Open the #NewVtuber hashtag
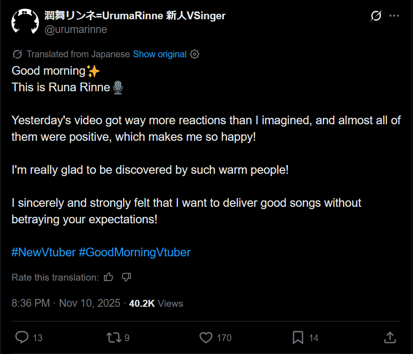This screenshot has height=354, width=413. [43, 252]
